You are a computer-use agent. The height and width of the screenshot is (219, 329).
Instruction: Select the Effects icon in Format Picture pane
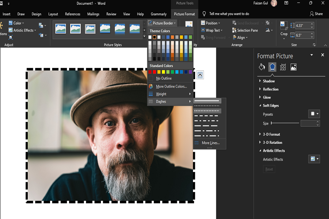click(272, 67)
